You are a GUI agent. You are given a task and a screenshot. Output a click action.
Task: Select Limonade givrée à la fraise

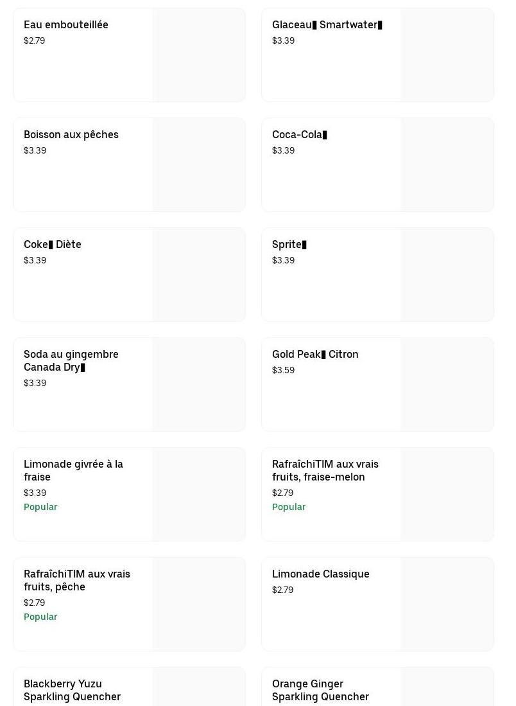[73, 471]
